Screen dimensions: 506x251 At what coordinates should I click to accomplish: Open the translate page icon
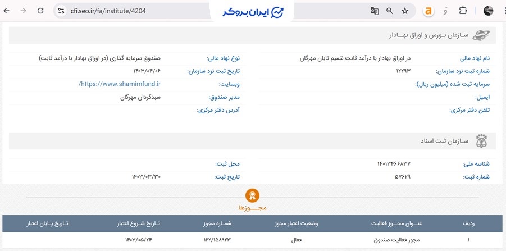coord(375,11)
